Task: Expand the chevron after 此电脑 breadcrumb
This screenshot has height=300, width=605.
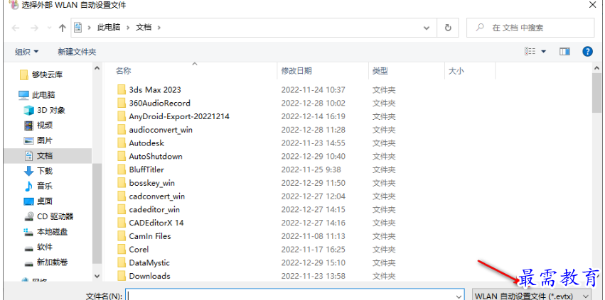Action: [128, 28]
